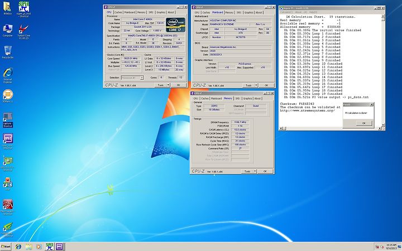Close the Finish dialog in Super PI
Viewport: 402px width, 251px height.
371,104
